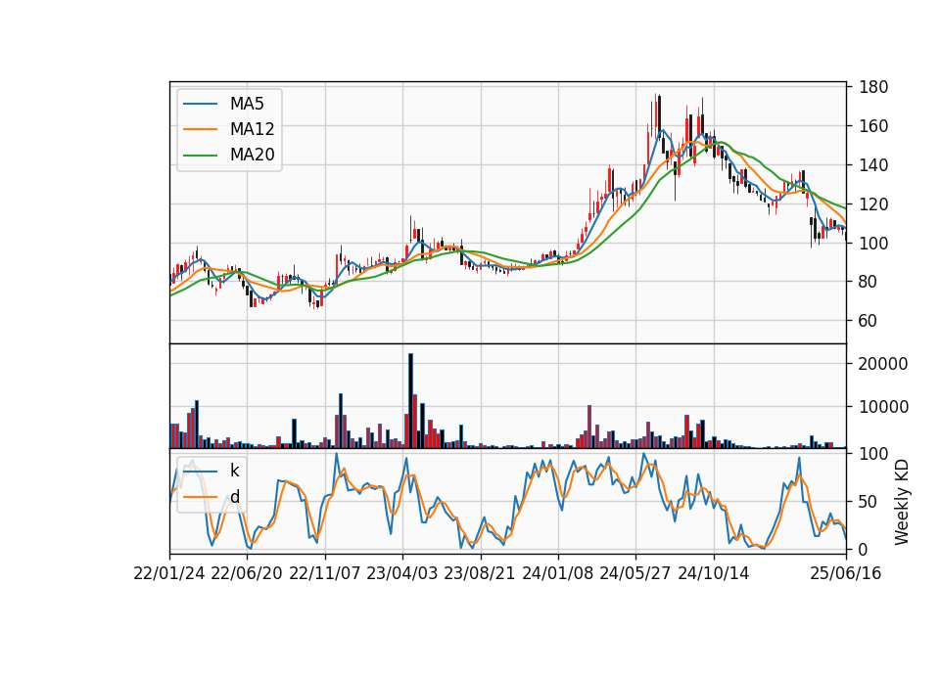Click the tallest volume bar near 23/04/03
The image size is (940, 675).
tap(410, 401)
